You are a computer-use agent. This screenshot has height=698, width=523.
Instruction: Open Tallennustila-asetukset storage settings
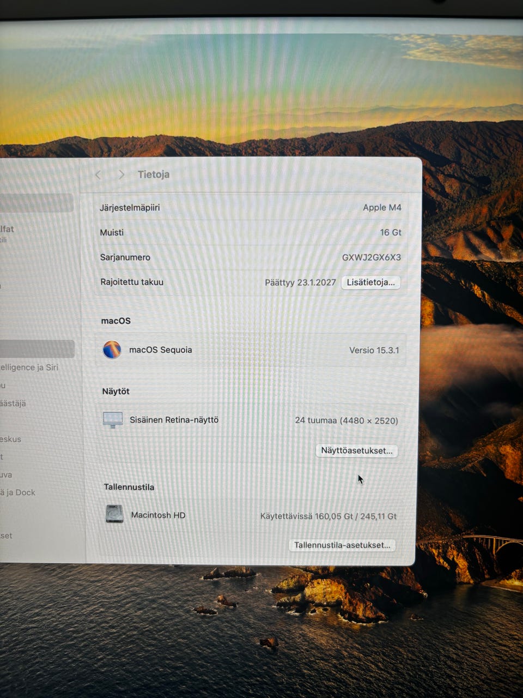[342, 545]
